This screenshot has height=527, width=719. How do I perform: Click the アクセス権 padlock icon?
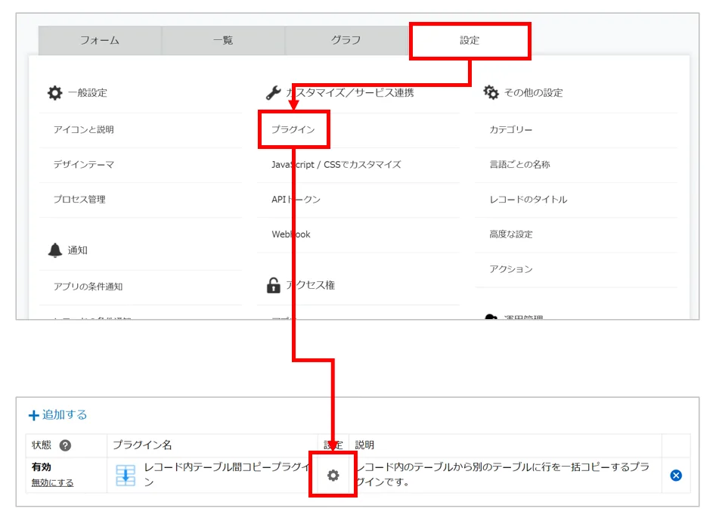[273, 285]
